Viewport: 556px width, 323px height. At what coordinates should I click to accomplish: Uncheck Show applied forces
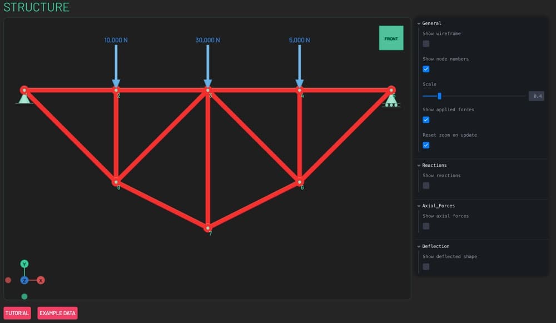426,120
